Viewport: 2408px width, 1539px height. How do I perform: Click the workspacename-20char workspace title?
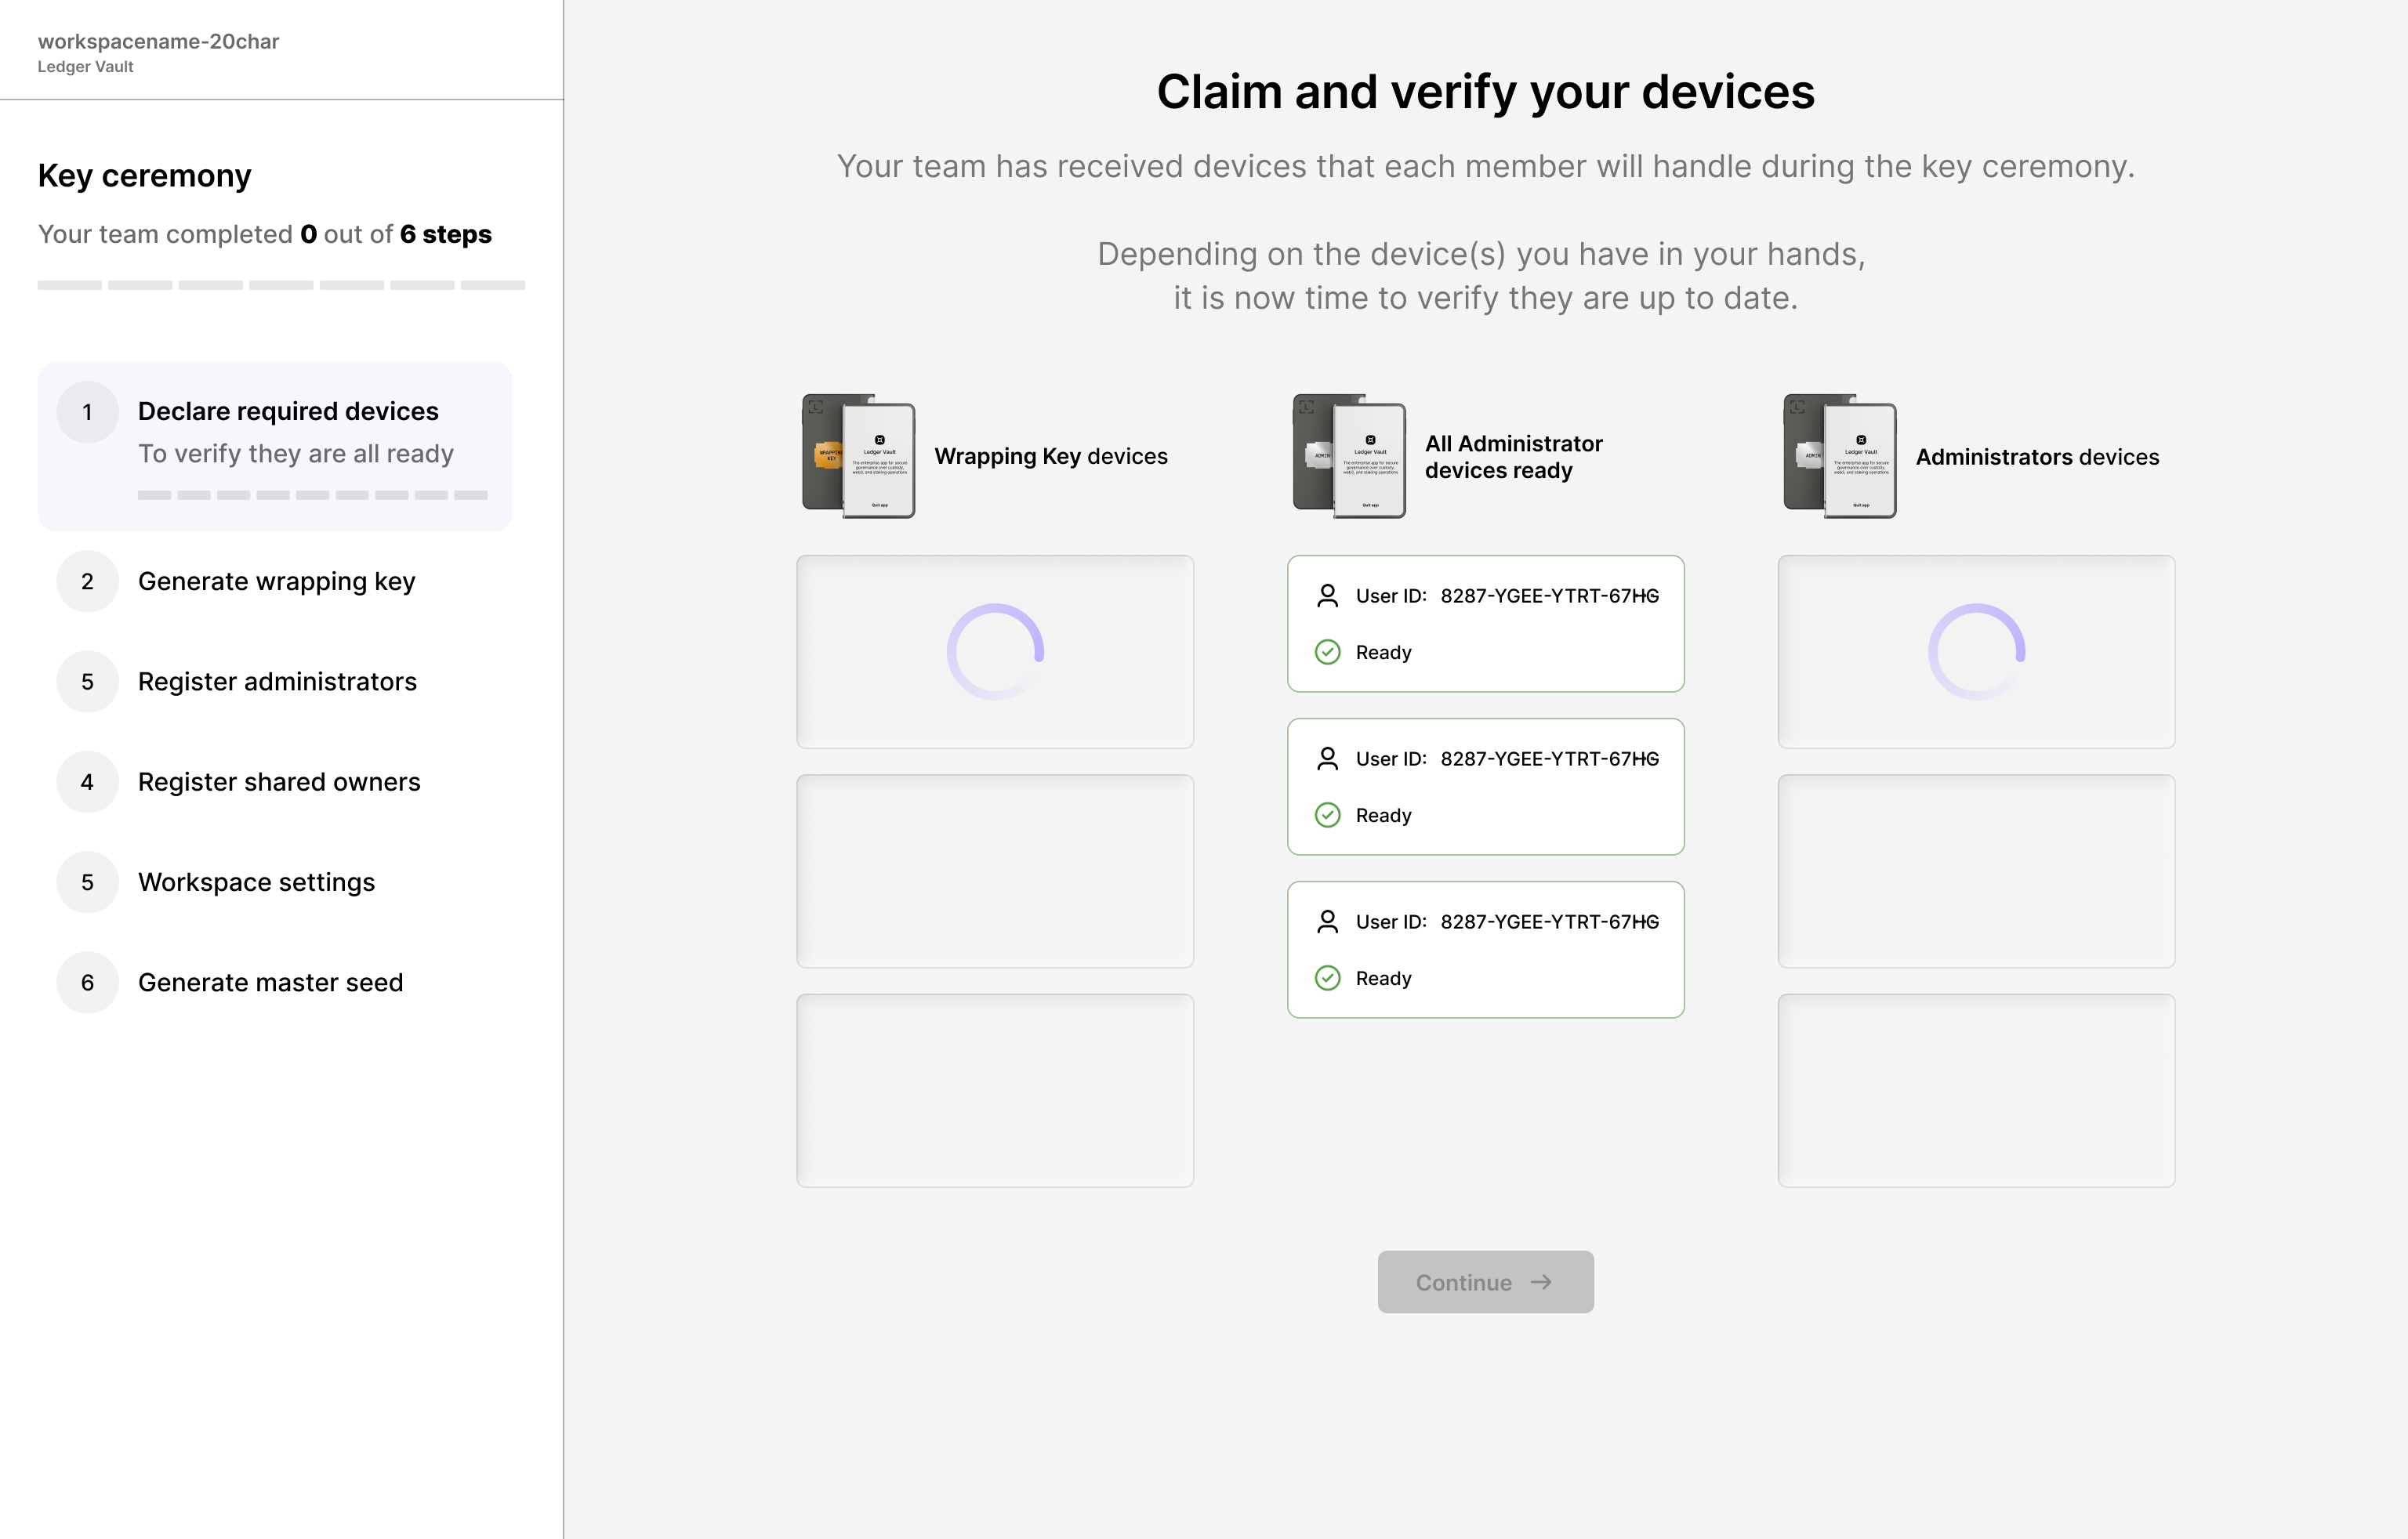[158, 41]
